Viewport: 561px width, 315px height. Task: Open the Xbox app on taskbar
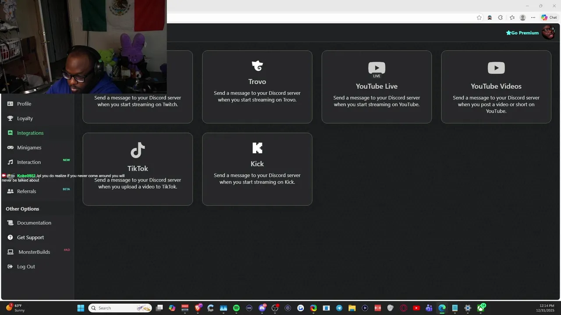pyautogui.click(x=481, y=308)
